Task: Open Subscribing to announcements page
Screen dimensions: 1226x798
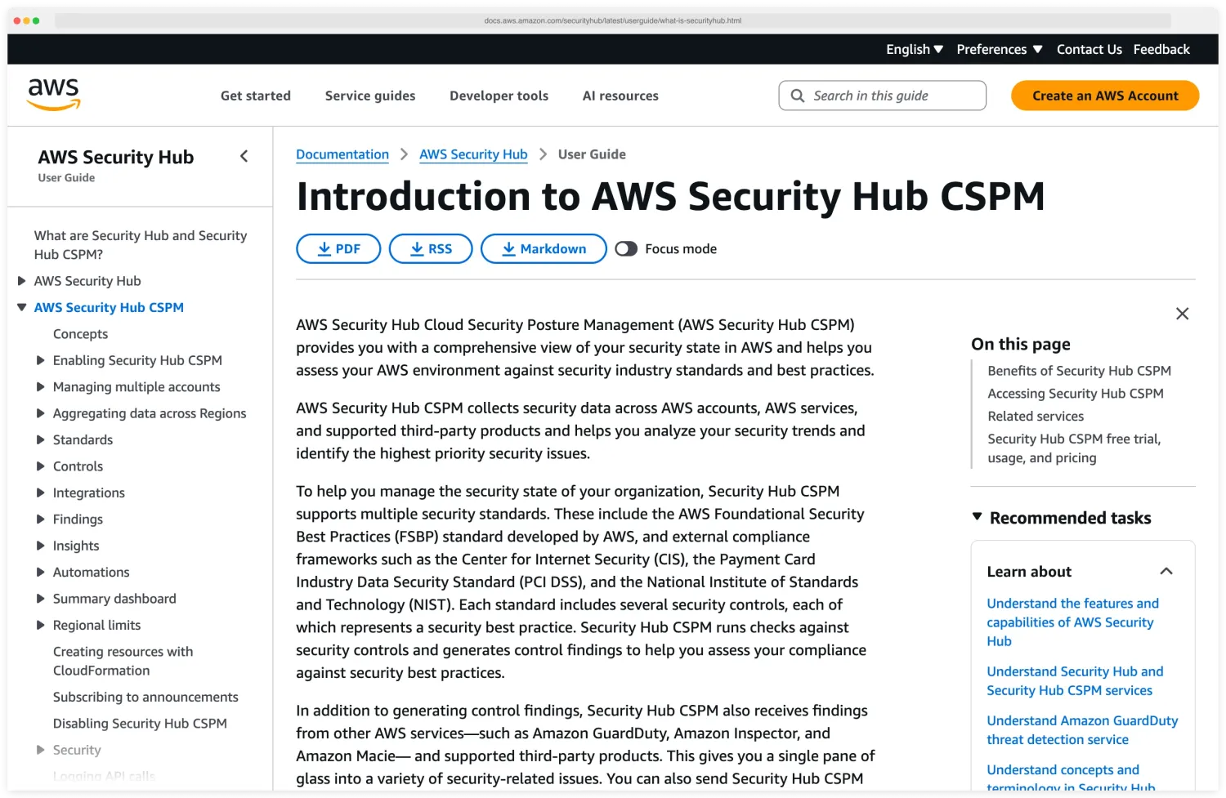Action: pyautogui.click(x=145, y=697)
